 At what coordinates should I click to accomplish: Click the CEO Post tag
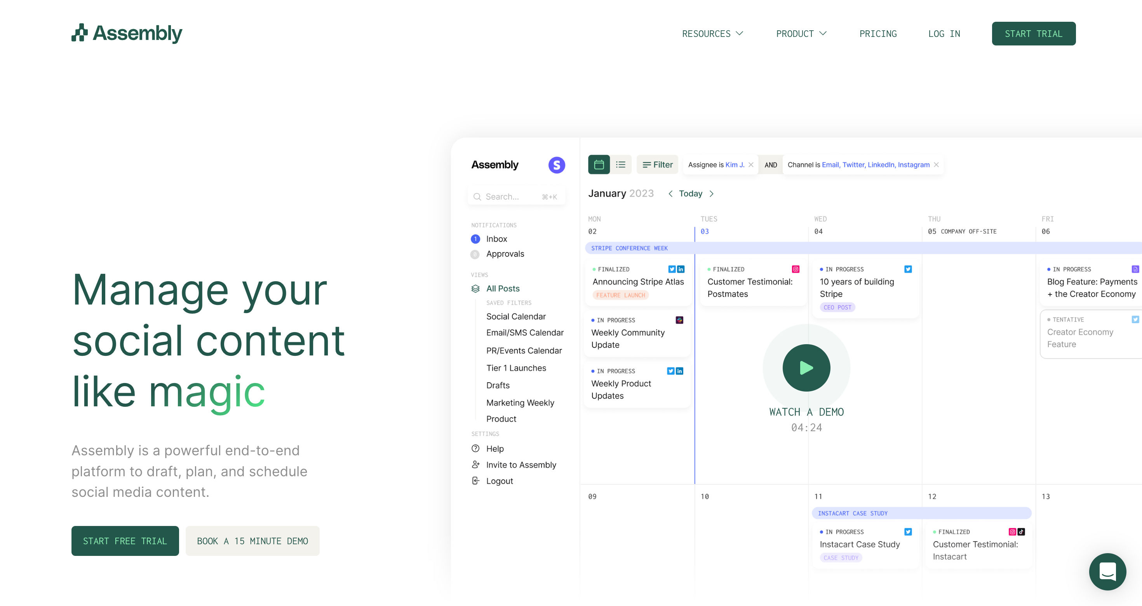[x=837, y=308]
